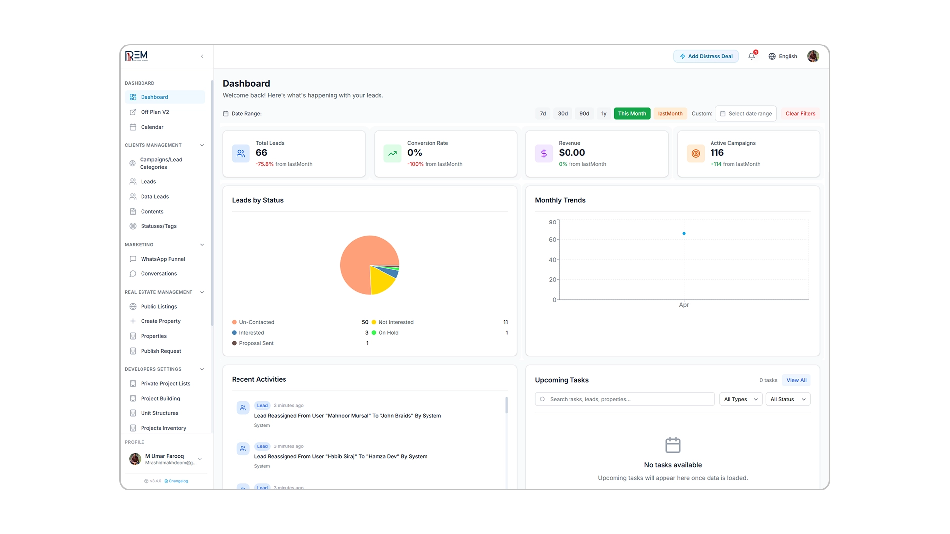Open user avatar menu in header
Viewport: 950px width, 534px height.
coord(813,56)
